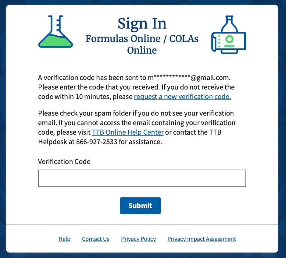
Task: Click the divider line above footer links
Action: tap(142, 225)
